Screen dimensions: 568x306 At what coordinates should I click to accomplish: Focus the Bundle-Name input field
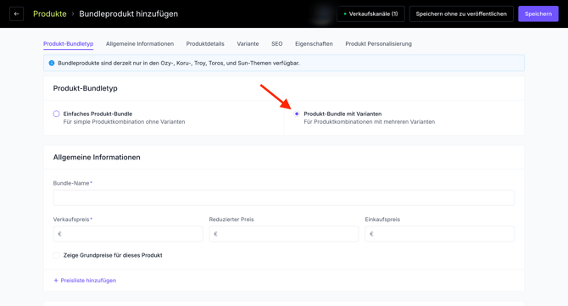tap(284, 198)
